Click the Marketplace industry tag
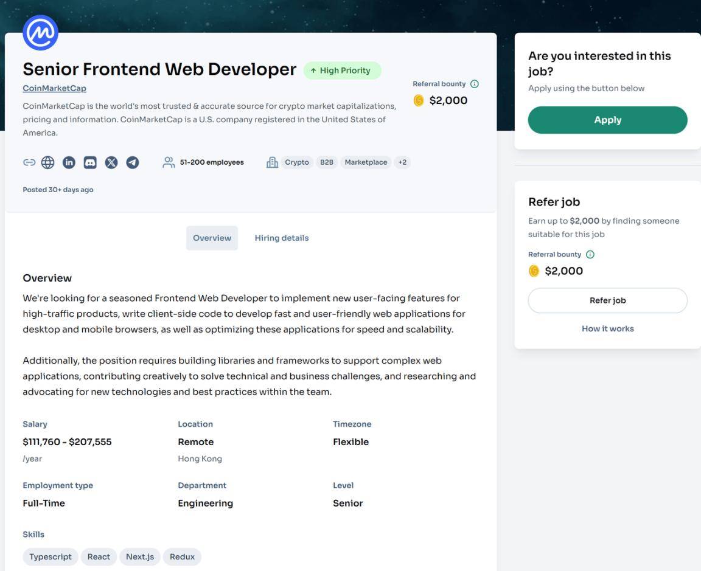The height and width of the screenshot is (571, 701). point(366,162)
